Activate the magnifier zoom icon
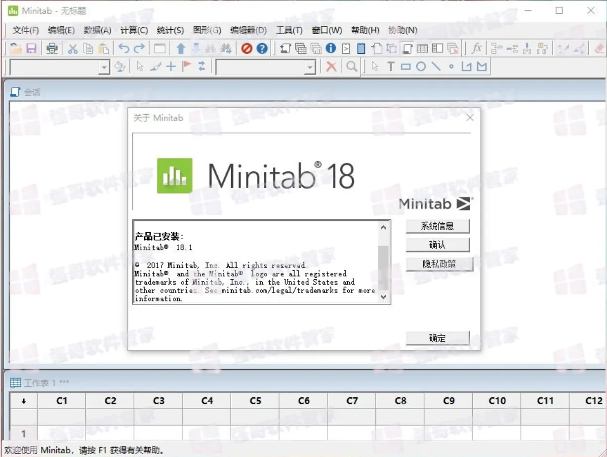This screenshot has height=457, width=607. pos(352,66)
